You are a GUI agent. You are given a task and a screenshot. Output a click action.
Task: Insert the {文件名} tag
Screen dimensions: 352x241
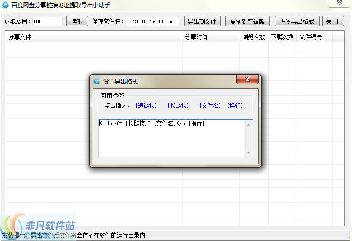210,105
